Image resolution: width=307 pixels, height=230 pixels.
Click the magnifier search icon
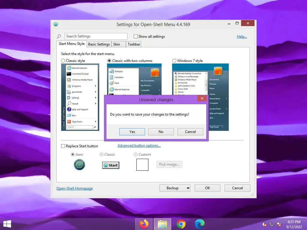(59, 36)
